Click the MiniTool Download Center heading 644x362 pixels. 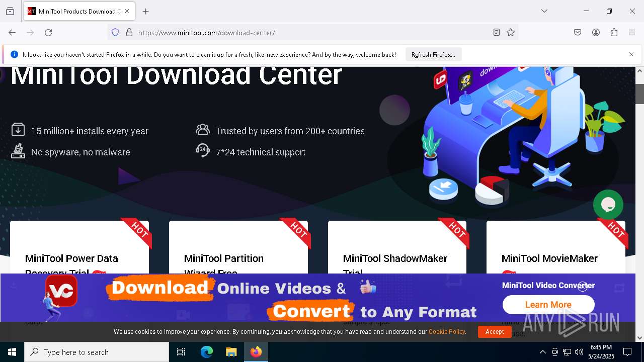click(176, 76)
